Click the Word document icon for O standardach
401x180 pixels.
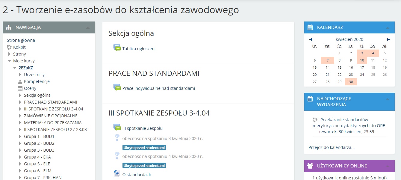[x=117, y=174]
